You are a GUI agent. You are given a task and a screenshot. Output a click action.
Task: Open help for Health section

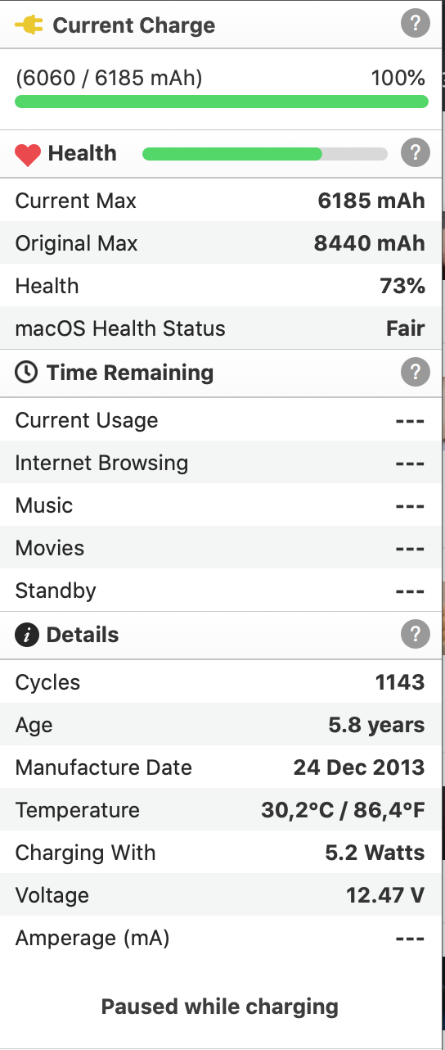415,152
